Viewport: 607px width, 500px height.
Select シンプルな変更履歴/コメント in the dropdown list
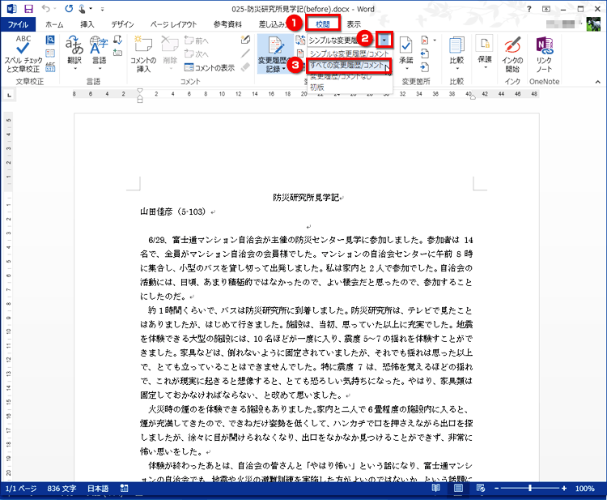(349, 53)
